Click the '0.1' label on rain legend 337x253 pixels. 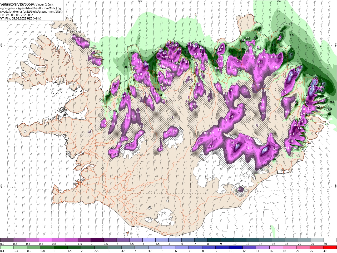pos(2,251)
